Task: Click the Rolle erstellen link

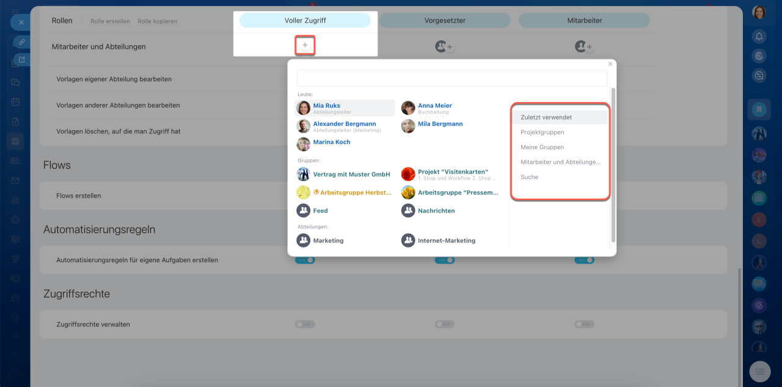Action: 111,21
